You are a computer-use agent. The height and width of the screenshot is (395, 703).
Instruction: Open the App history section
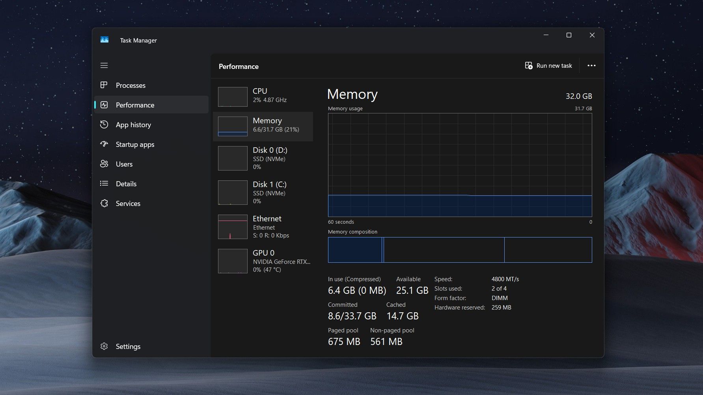tap(133, 124)
